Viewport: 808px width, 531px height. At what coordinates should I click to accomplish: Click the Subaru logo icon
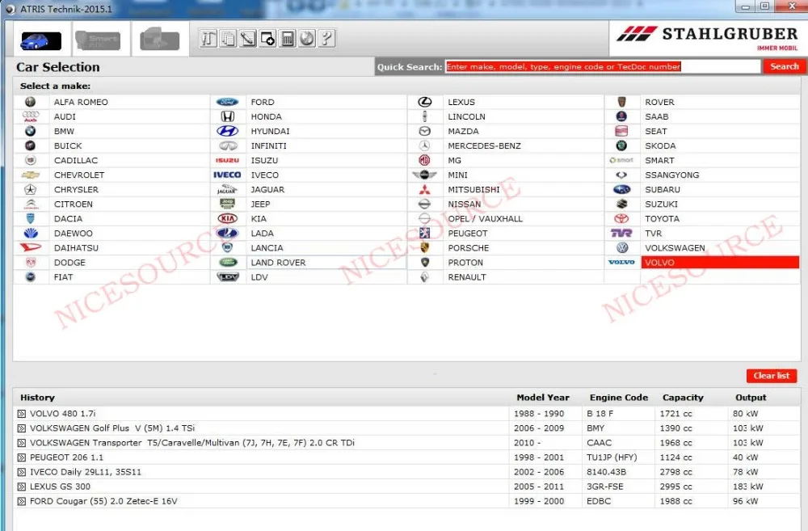(621, 190)
